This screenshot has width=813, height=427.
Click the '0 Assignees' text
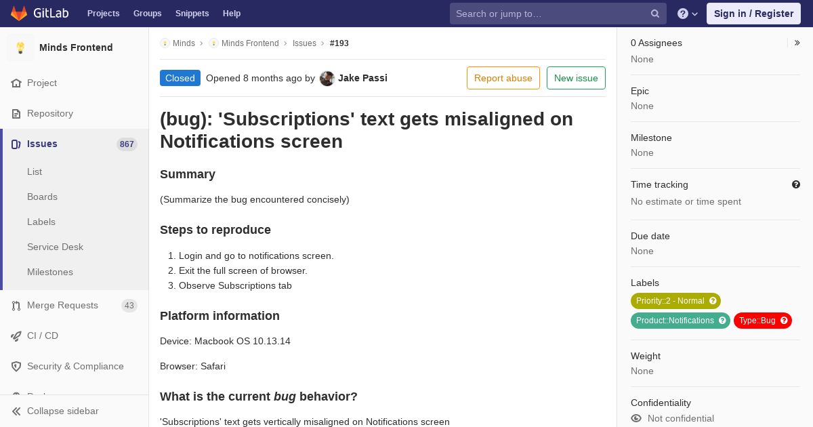[656, 43]
